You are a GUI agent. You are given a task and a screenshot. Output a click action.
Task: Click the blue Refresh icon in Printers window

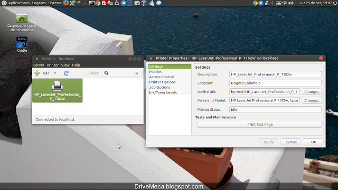click(66, 73)
